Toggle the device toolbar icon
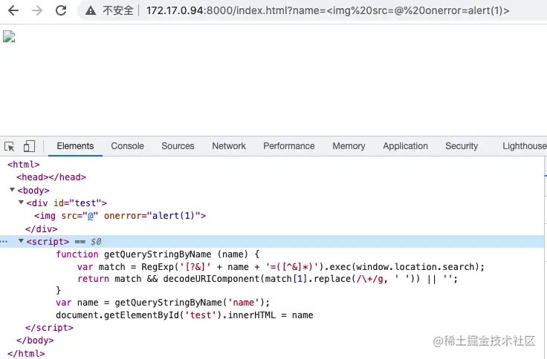The width and height of the screenshot is (547, 359). [29, 146]
